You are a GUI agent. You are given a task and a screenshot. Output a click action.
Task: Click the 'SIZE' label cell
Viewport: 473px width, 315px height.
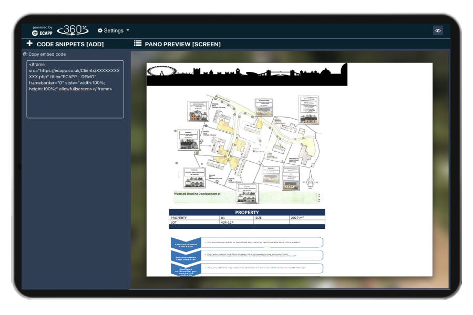click(x=272, y=218)
